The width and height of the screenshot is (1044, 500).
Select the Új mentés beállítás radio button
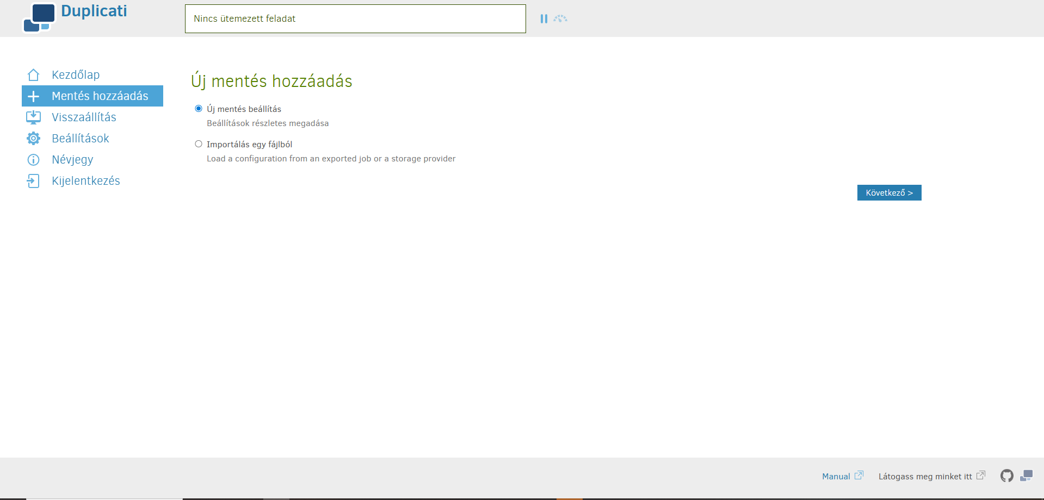point(199,109)
